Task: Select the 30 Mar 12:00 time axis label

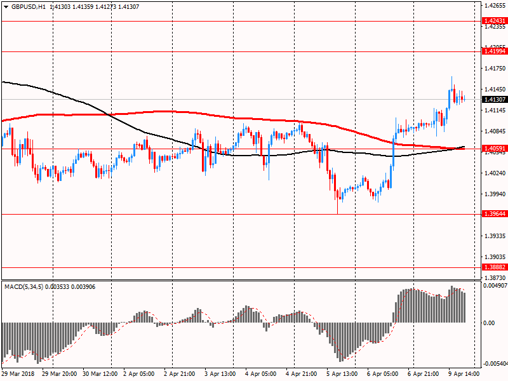Action: (x=100, y=374)
